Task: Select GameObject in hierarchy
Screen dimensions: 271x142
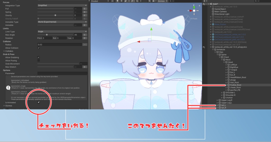Action: coord(220,9)
